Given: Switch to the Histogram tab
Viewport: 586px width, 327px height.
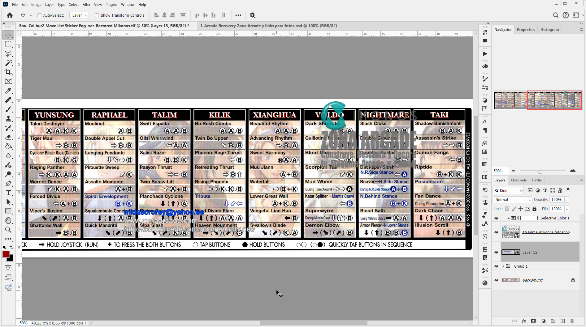Looking at the screenshot, I should [549, 29].
